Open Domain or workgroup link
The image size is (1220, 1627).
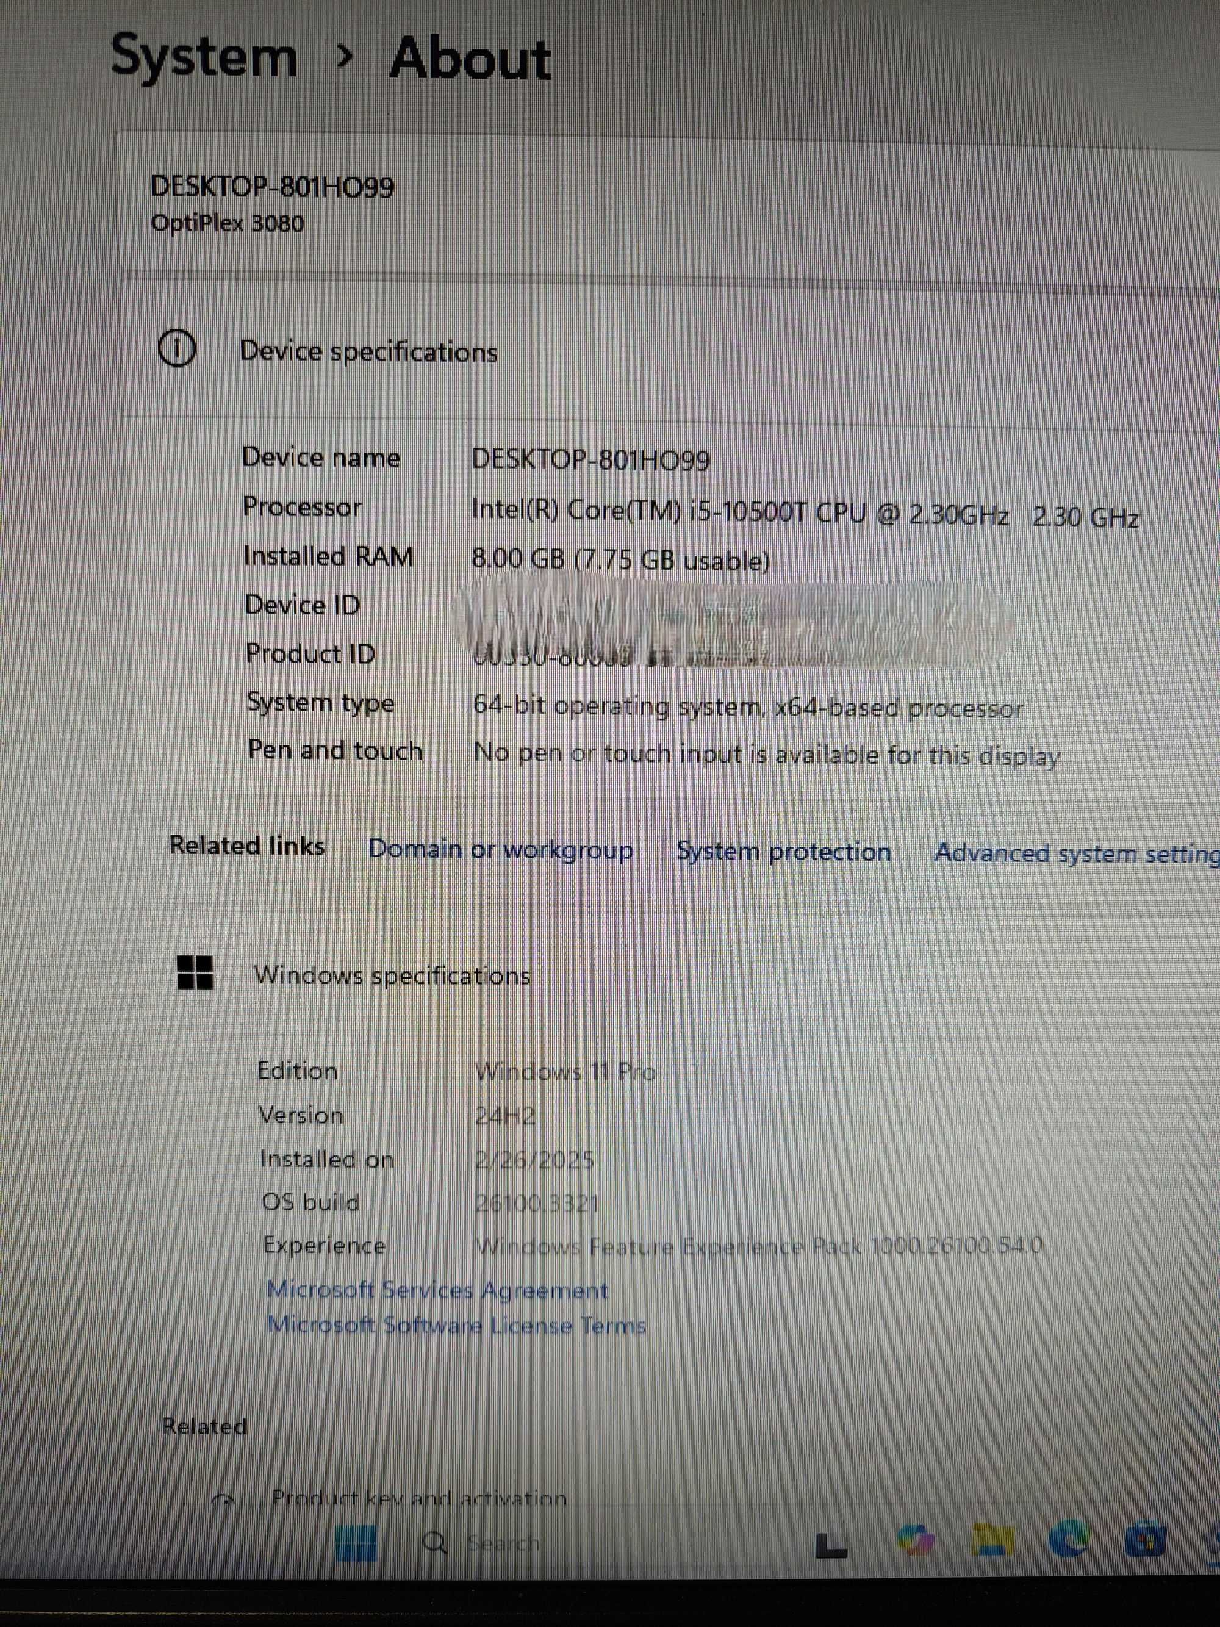(501, 850)
